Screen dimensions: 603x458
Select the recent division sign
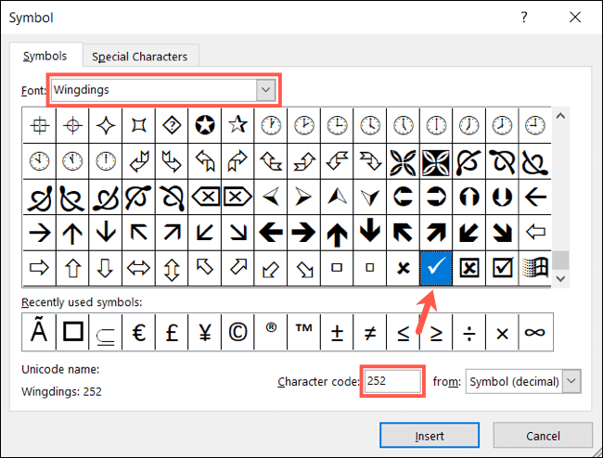(469, 332)
